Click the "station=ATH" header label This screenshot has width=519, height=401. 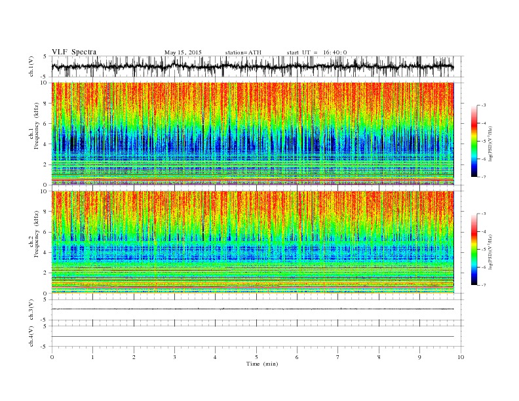pyautogui.click(x=243, y=52)
